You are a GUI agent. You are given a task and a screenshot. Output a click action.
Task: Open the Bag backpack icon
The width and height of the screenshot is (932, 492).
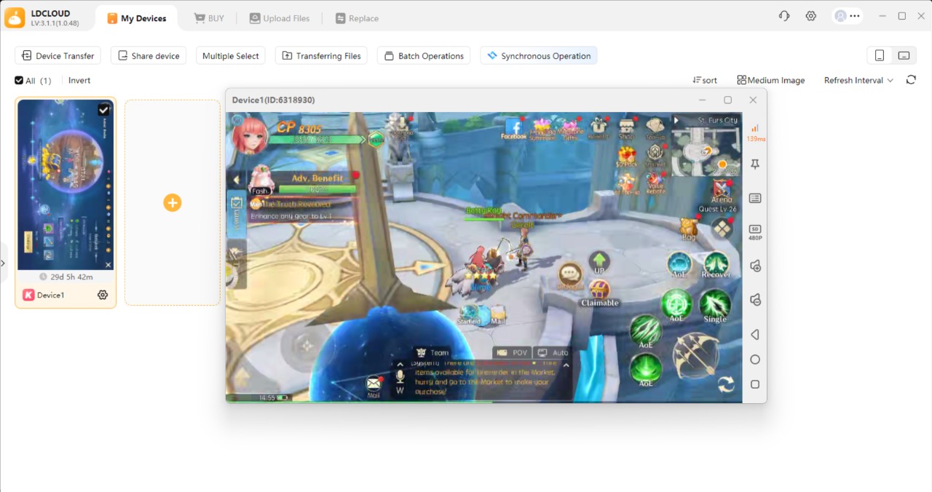click(x=689, y=229)
